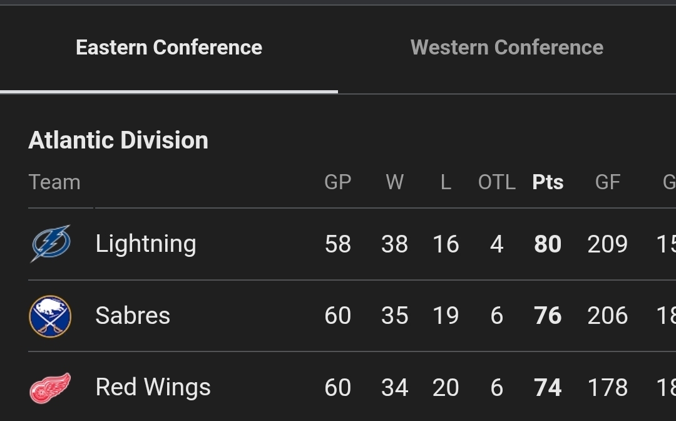
Task: Click the OTL column header
Action: point(496,182)
